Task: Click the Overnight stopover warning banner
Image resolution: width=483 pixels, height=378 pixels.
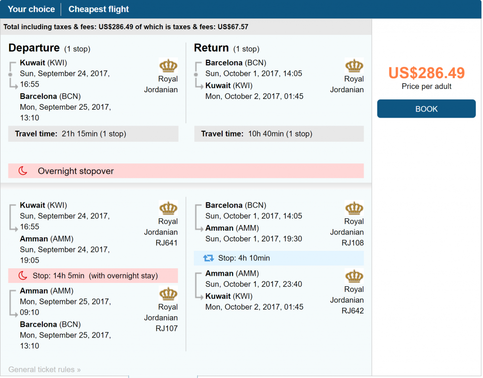Action: [x=186, y=171]
